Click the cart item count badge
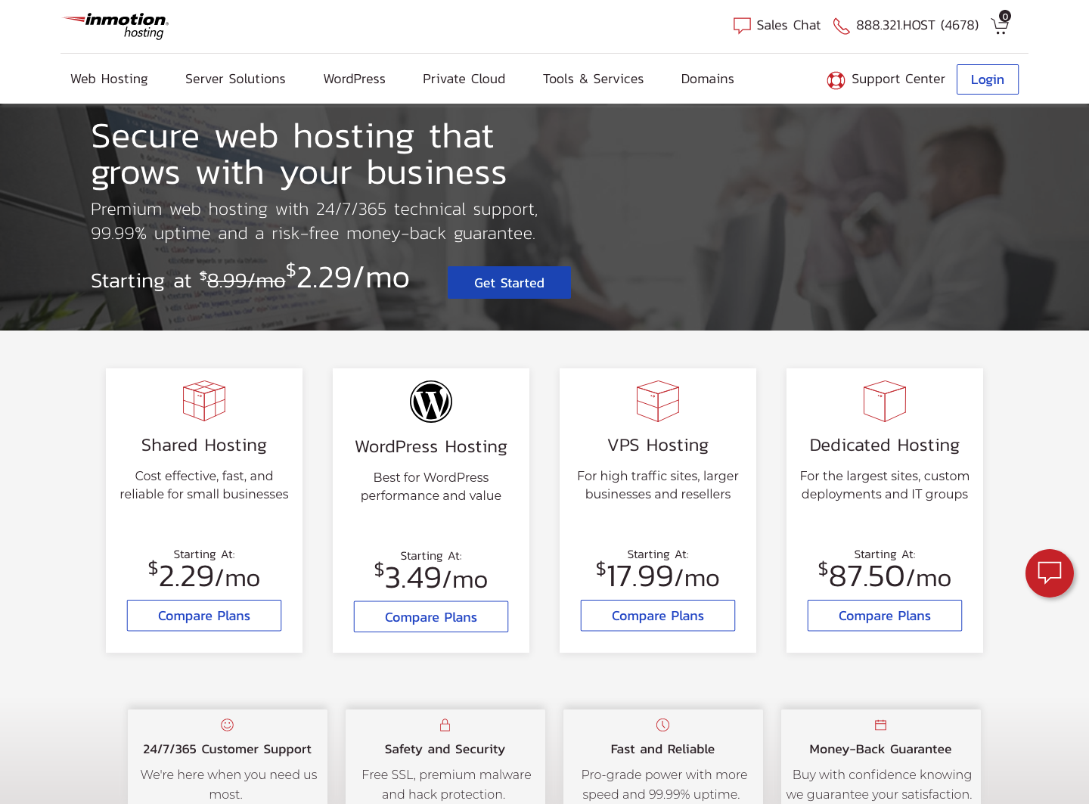 point(1005,16)
